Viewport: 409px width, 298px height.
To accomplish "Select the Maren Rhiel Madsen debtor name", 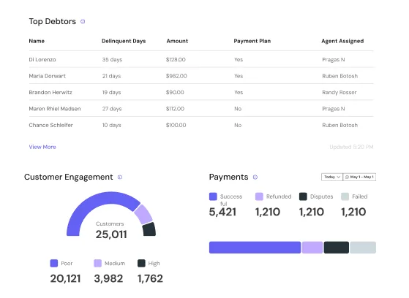I will pyautogui.click(x=55, y=109).
